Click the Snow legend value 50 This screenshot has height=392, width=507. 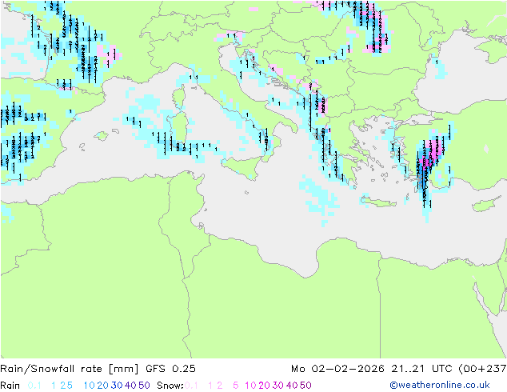pos(305,386)
